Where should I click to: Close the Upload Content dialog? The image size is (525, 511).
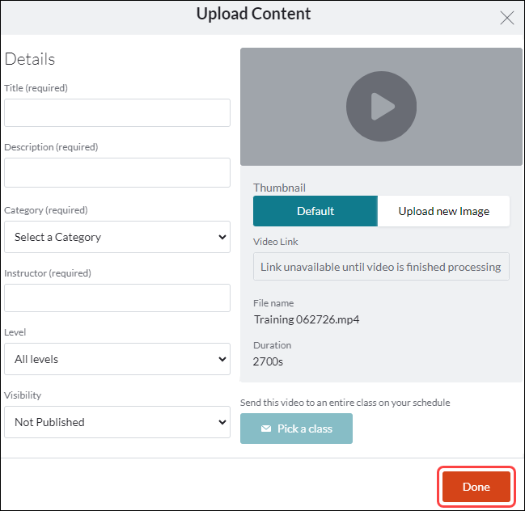(x=507, y=18)
